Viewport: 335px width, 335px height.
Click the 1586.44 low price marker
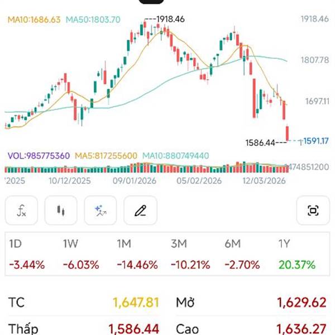click(x=261, y=143)
